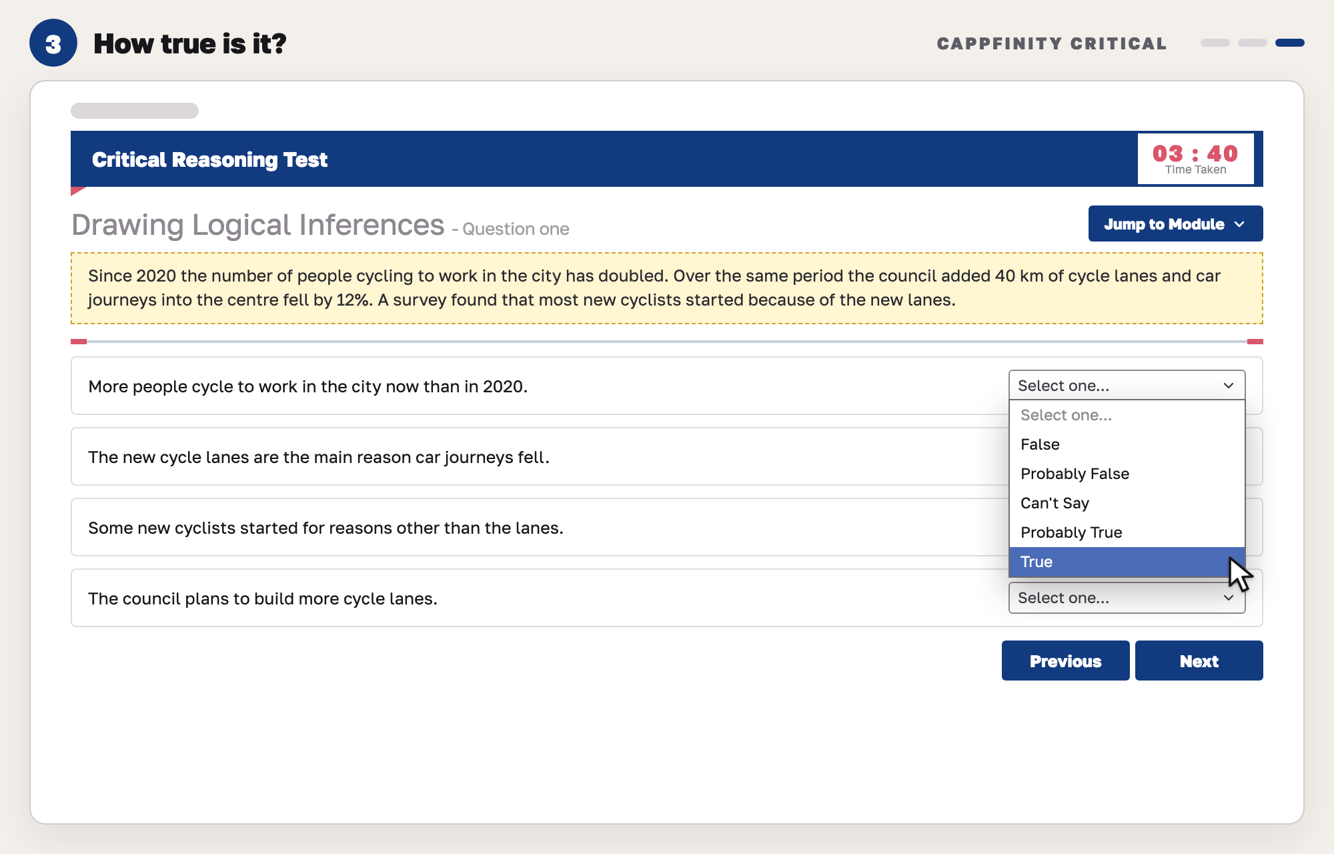
Task: Click the step 3 number badge
Action: (x=53, y=43)
